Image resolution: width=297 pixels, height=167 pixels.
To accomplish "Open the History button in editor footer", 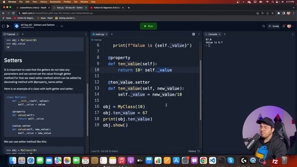I will [x=194, y=151].
